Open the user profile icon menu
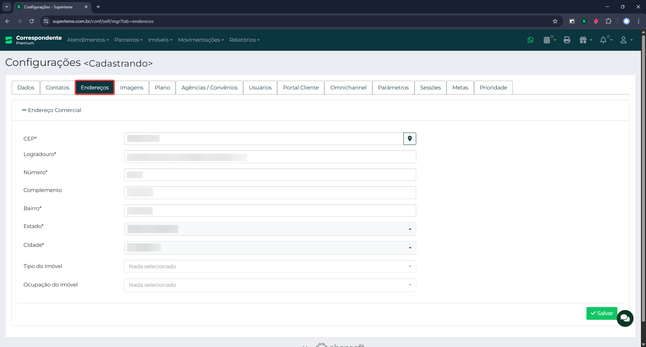The width and height of the screenshot is (646, 347). pos(624,40)
